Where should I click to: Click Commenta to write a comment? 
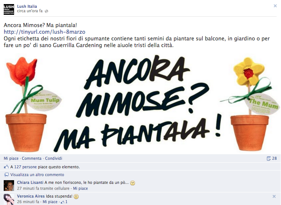[x=32, y=158]
